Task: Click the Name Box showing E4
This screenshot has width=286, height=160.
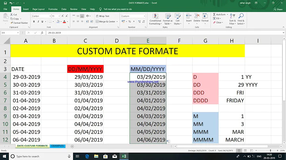Action: pyautogui.click(x=9, y=33)
